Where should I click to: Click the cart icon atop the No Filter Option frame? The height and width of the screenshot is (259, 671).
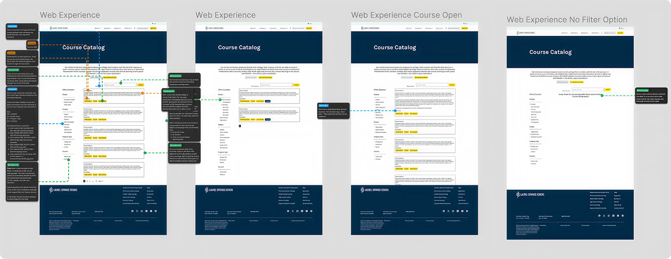(620, 28)
